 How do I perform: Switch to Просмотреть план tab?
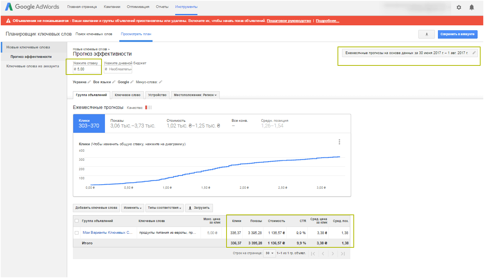[x=136, y=34]
